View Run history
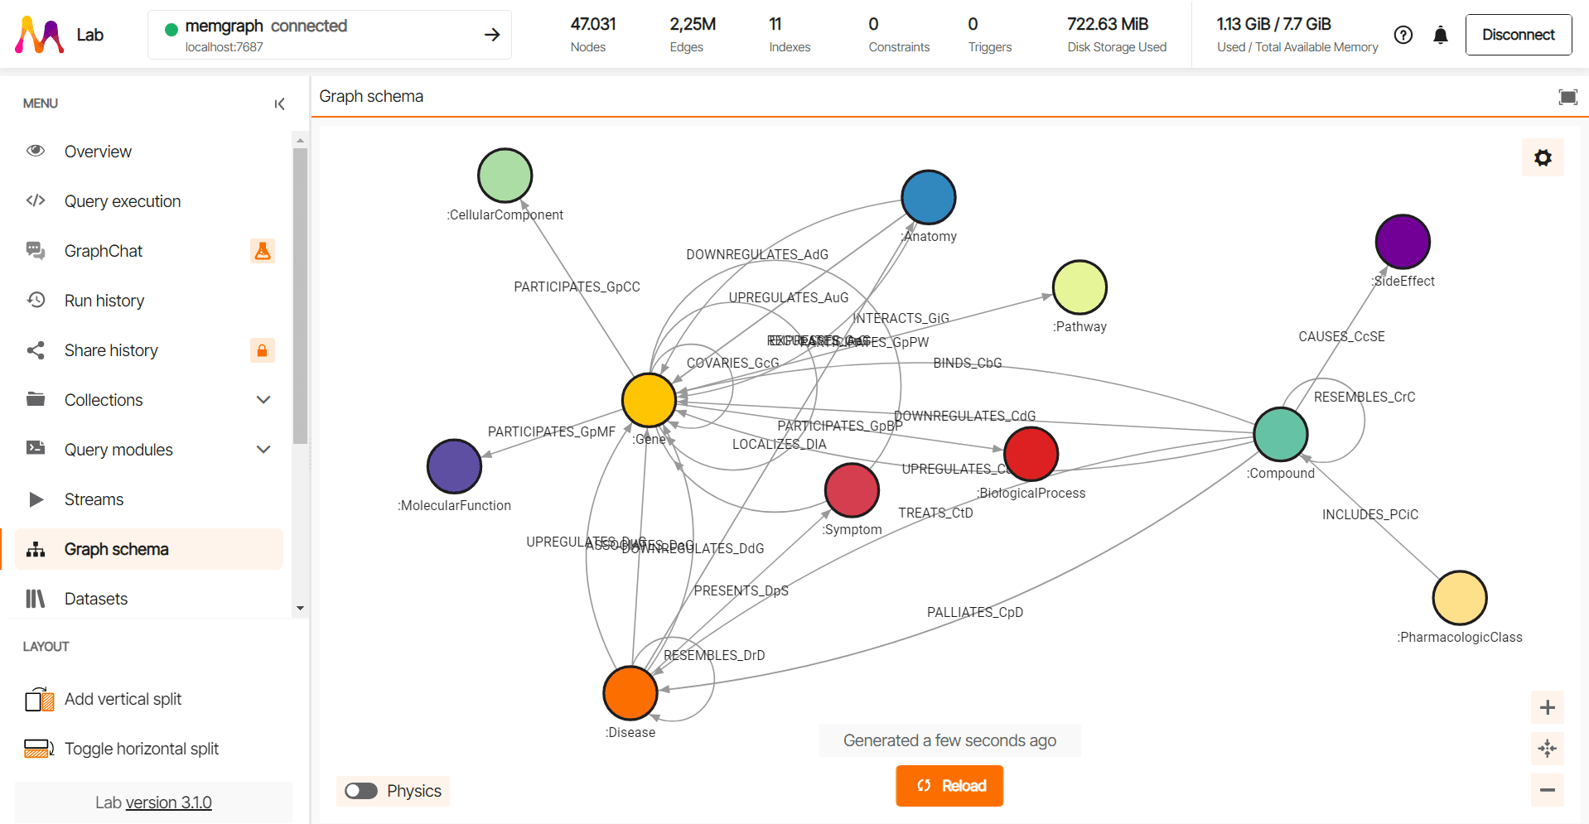This screenshot has width=1589, height=824. point(104,300)
